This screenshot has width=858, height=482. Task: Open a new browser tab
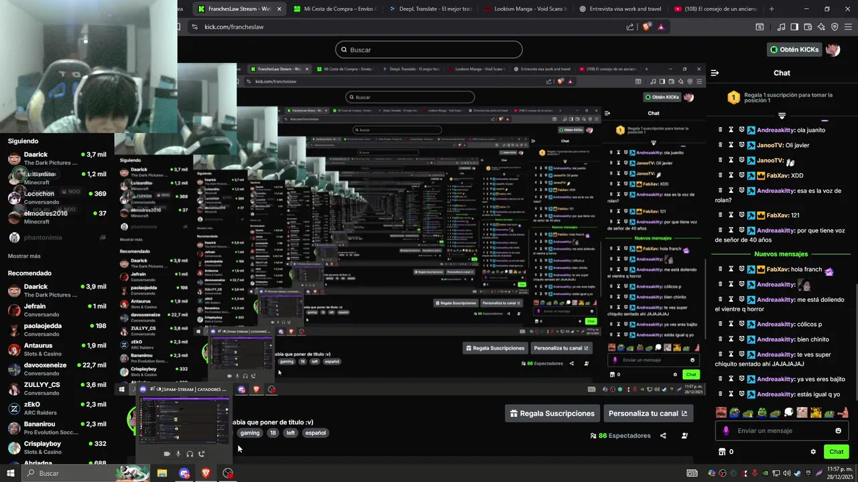pyautogui.click(x=772, y=9)
